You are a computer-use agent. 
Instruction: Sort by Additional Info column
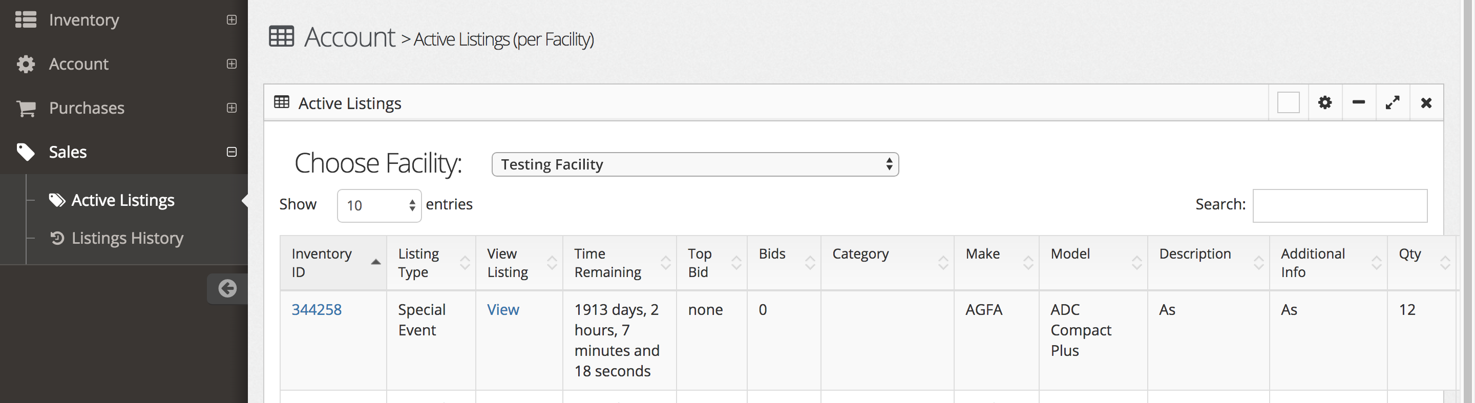[1329, 263]
